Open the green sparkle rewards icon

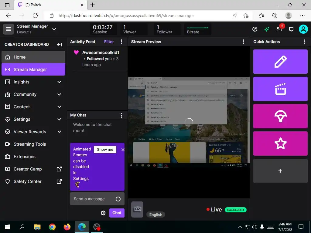coord(267,29)
